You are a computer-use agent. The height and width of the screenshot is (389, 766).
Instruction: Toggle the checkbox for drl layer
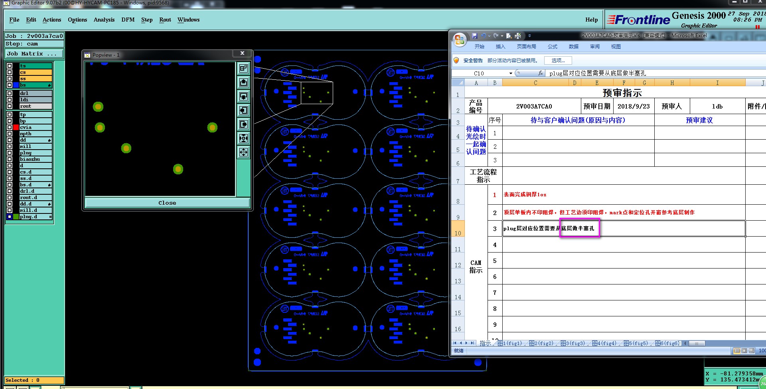click(x=10, y=93)
